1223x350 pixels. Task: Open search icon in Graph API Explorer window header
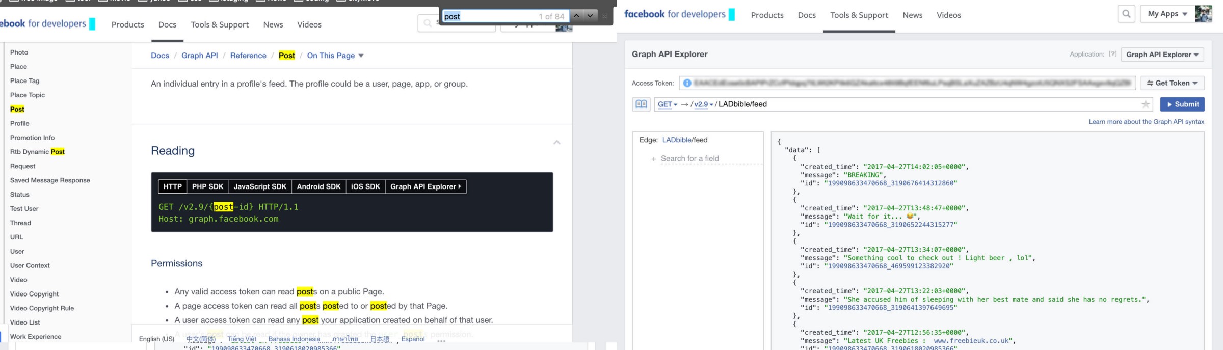pyautogui.click(x=1126, y=14)
